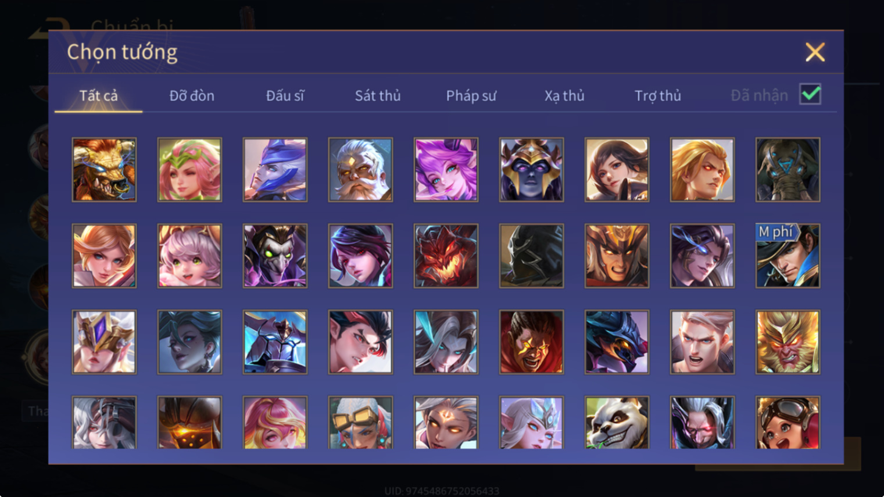884x497 pixels.
Task: Select the white-bearded old man hero
Action: point(360,170)
